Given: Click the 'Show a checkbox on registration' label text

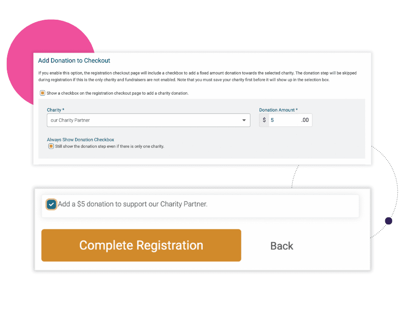Looking at the screenshot, I should click(x=118, y=93).
